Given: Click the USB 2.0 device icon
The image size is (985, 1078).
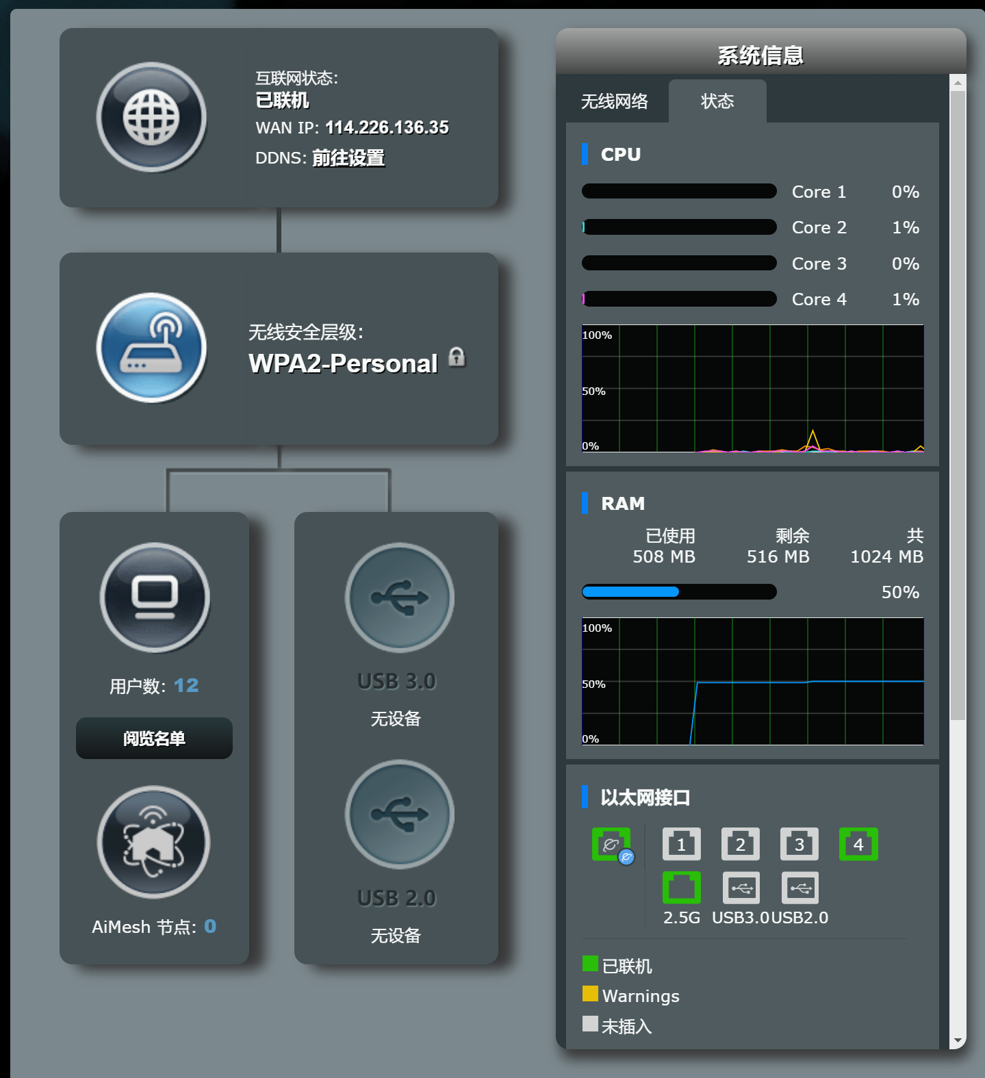Looking at the screenshot, I should point(399,814).
